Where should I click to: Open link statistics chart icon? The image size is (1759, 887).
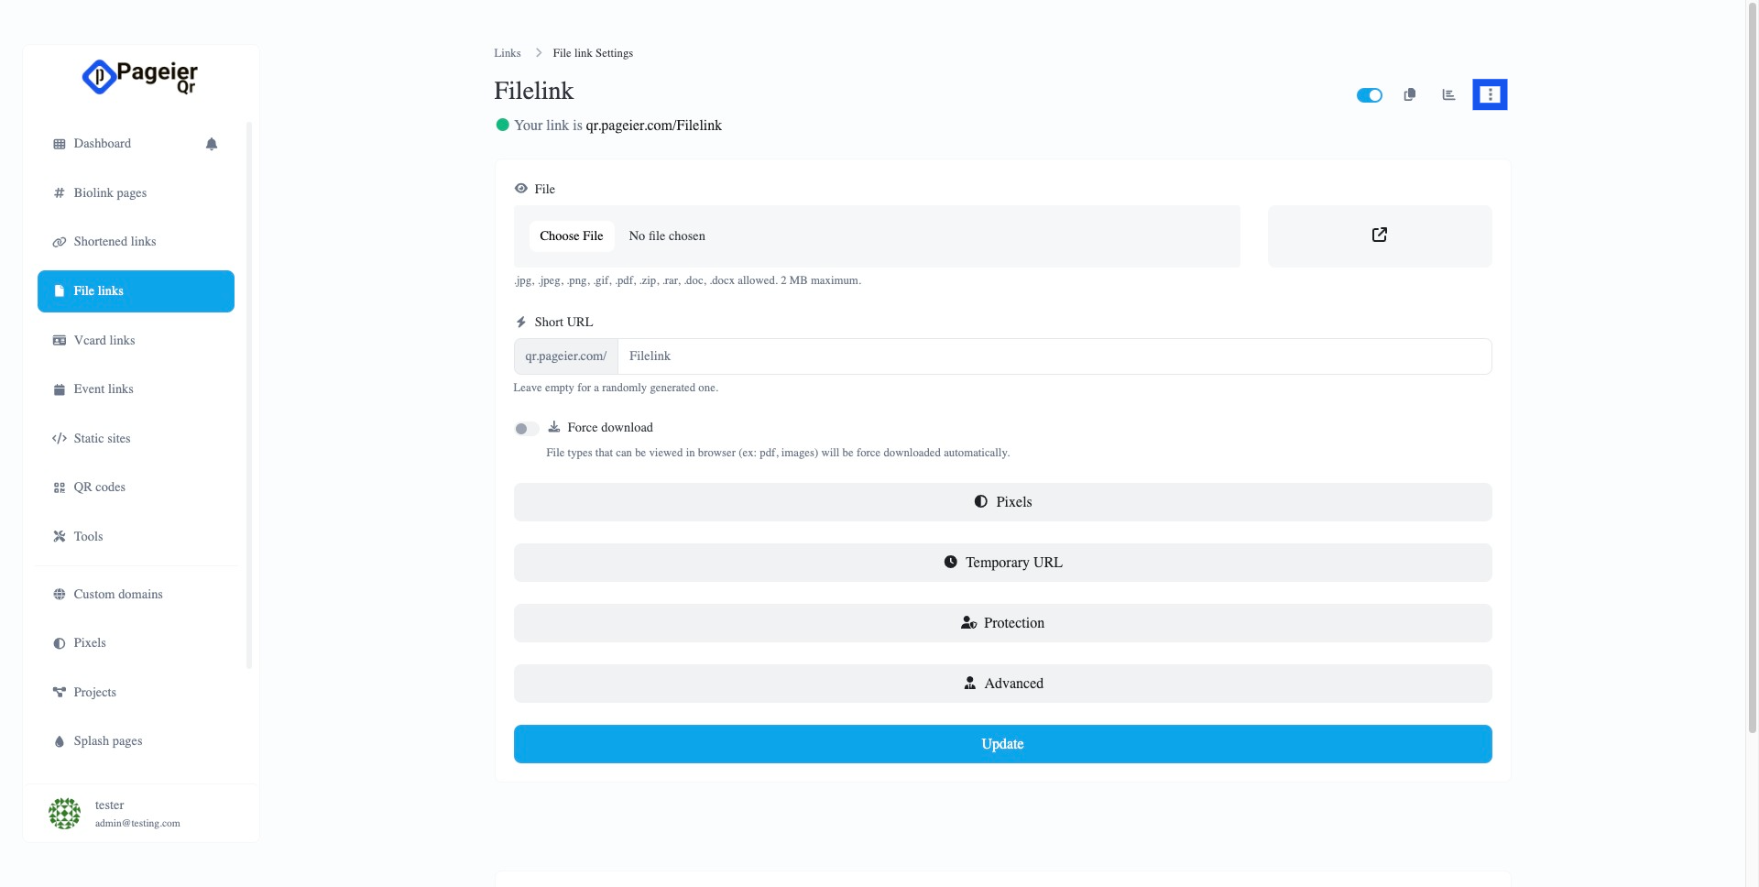[1448, 94]
